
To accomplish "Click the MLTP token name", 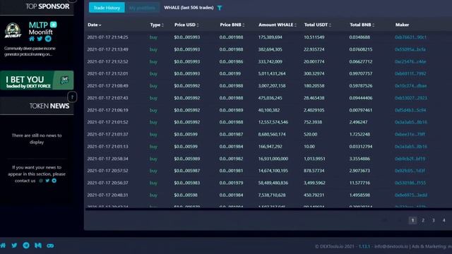I will 38,25.
